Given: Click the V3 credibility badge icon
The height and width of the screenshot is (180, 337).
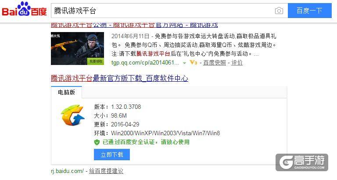Looking at the screenshot, I should pyautogui.click(x=194, y=63).
